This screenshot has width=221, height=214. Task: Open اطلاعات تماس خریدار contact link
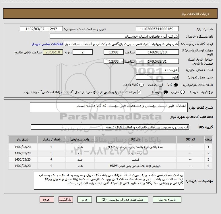[x=47, y=44]
